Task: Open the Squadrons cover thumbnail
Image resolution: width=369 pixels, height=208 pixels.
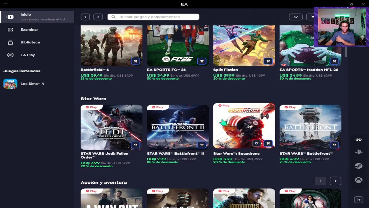Action: [x=244, y=126]
